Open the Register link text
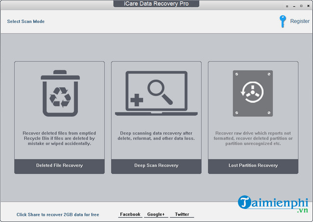The height and width of the screenshot is (222, 313). (300, 22)
